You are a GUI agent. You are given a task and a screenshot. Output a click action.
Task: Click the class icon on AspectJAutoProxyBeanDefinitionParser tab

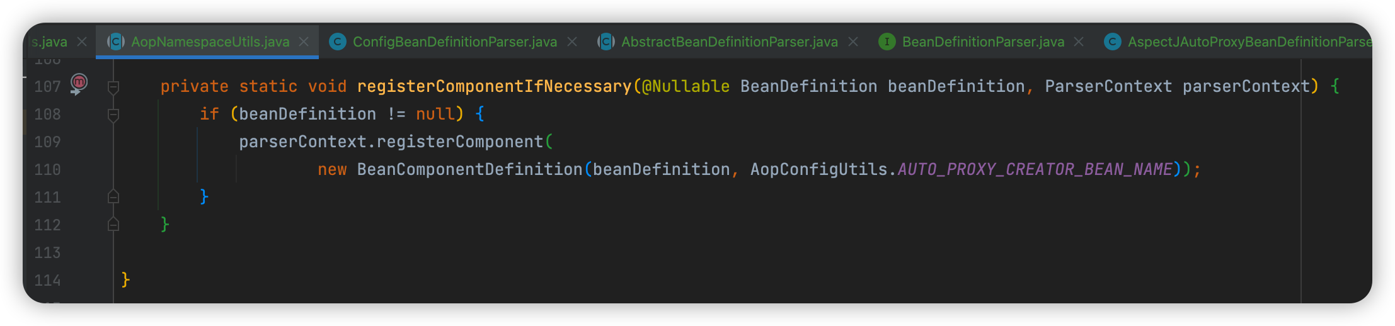[1112, 42]
